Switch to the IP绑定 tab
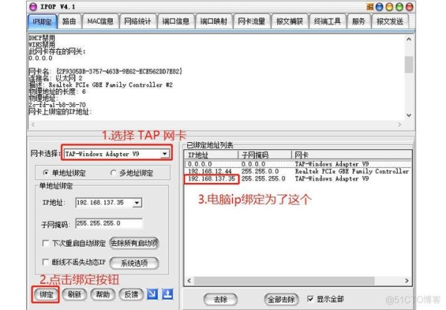 click(x=42, y=22)
